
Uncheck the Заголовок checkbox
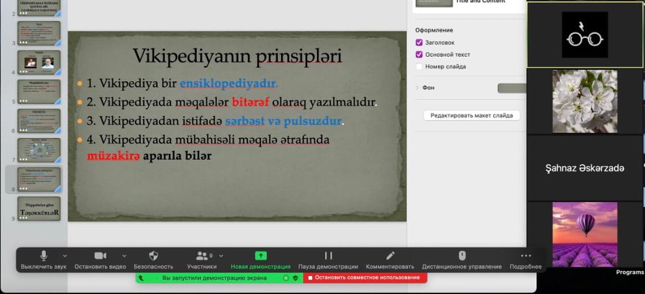click(419, 42)
